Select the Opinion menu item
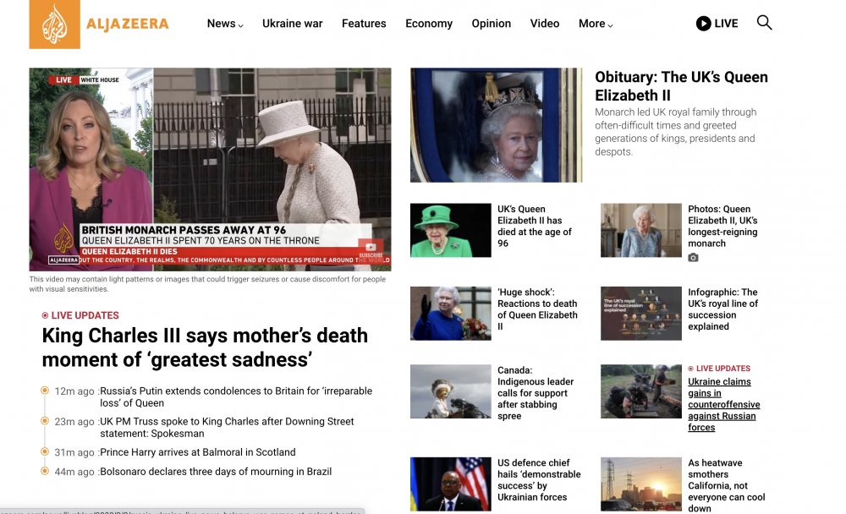Screen dimensions: 846x514 coord(491,24)
